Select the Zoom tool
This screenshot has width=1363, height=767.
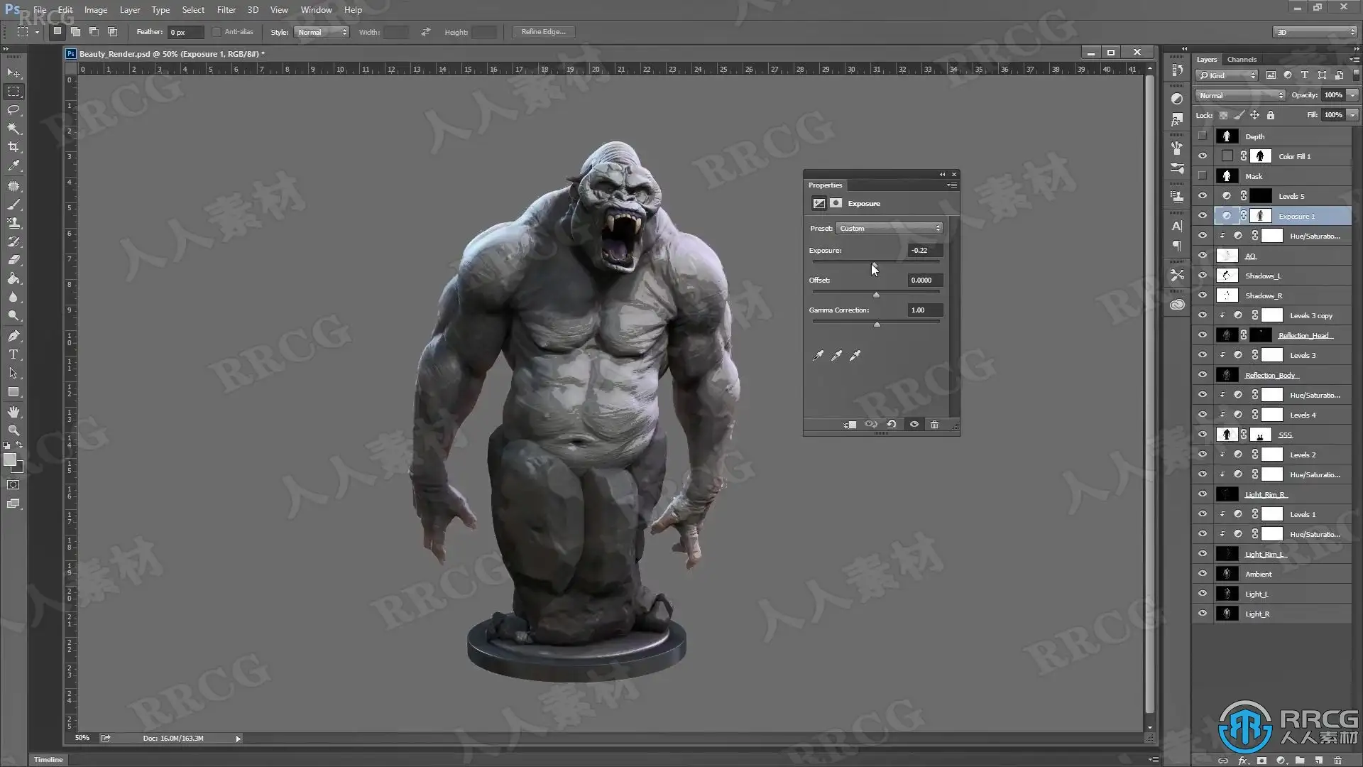click(13, 430)
